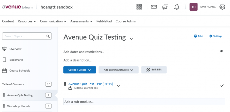The height and width of the screenshot is (112, 230).
Task: Click drag handle beside Avenue Quiz Test - PIP
Action: 65,84
